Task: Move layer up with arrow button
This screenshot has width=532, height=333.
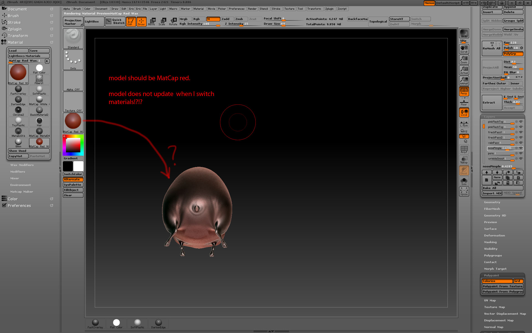Action: point(487,172)
